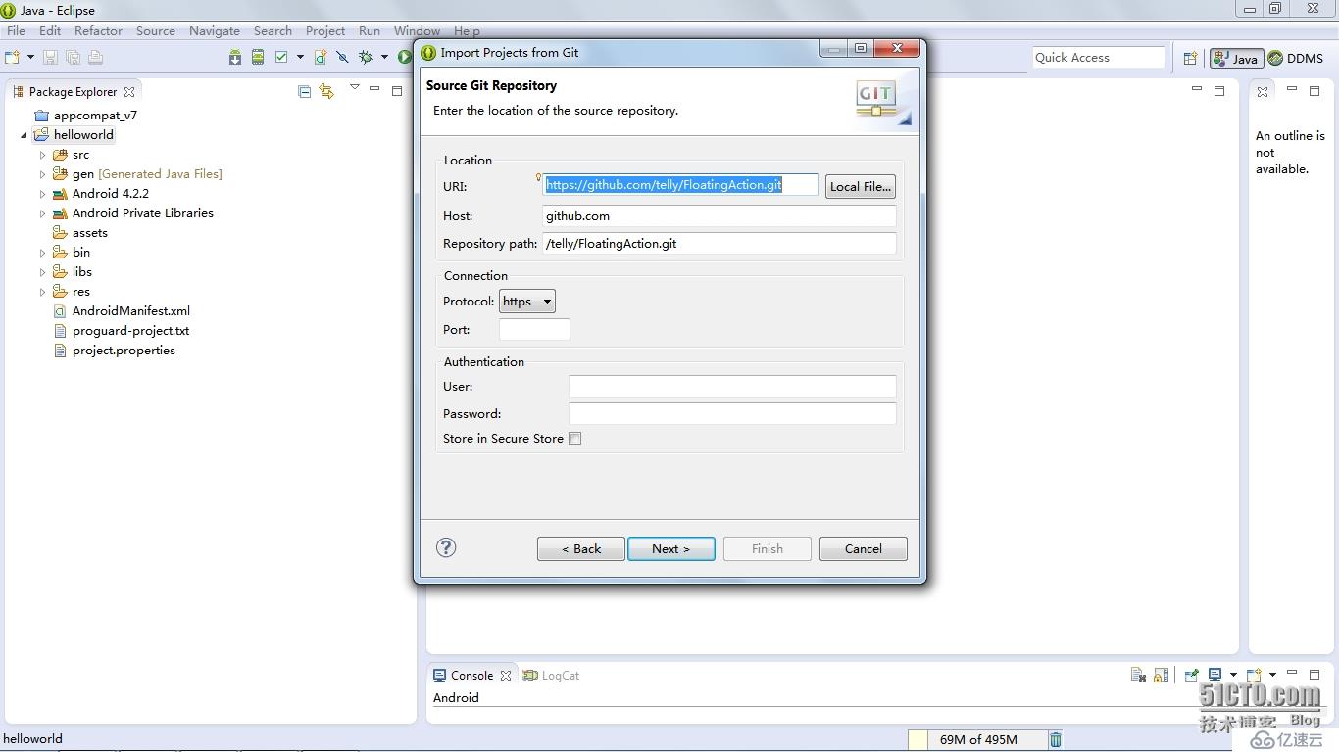Open the New wizard toolbar icon

pos(12,57)
